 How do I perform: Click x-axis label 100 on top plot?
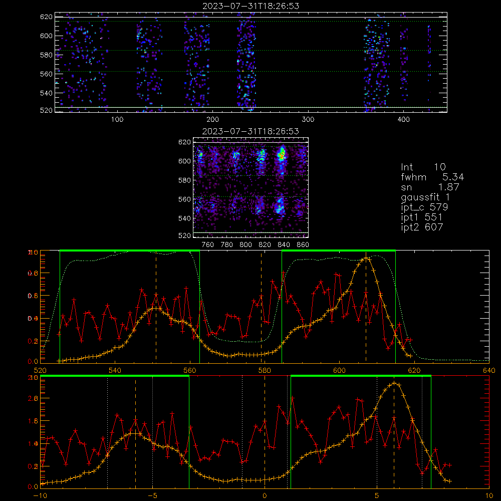point(117,120)
